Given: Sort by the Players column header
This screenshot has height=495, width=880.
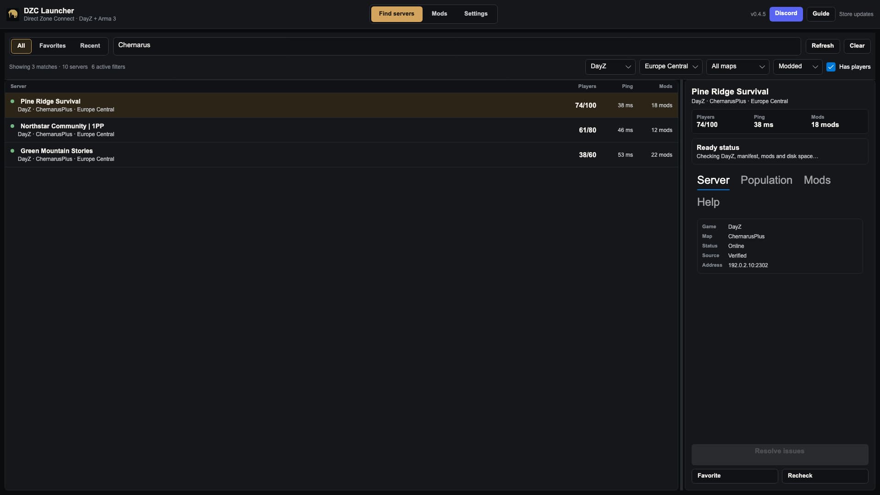Looking at the screenshot, I should pos(587,86).
